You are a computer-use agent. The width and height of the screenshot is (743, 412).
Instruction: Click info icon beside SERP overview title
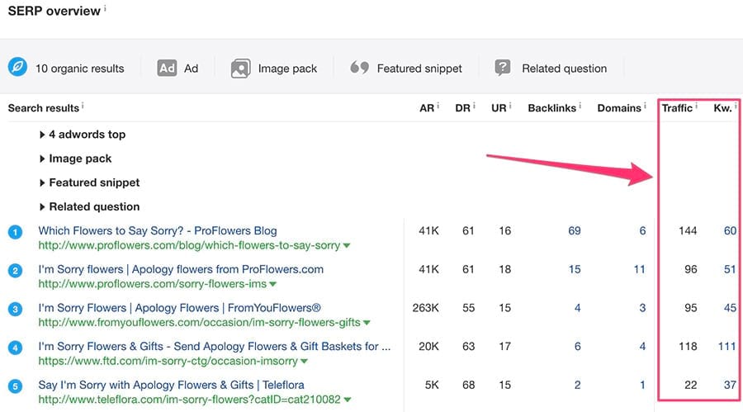(x=106, y=9)
